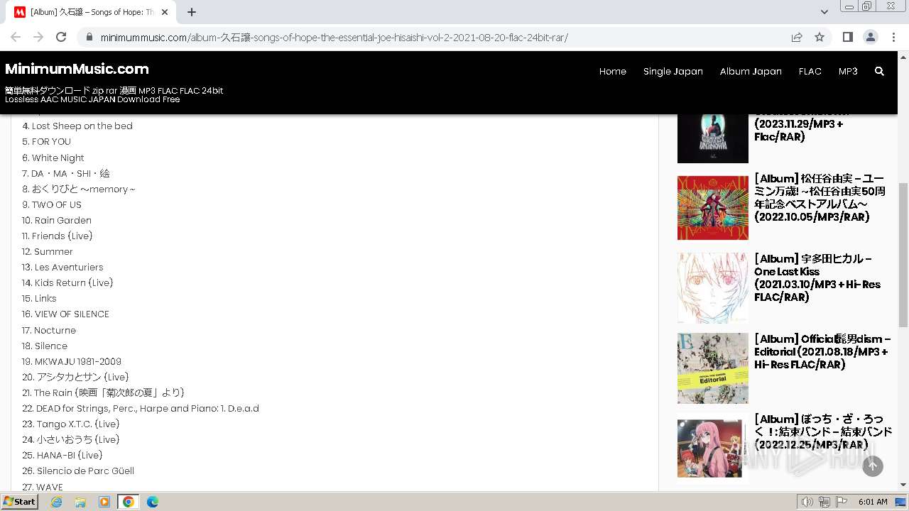Click track '23. Tango X.T.C. (Live)'
The width and height of the screenshot is (909, 511).
point(71,424)
